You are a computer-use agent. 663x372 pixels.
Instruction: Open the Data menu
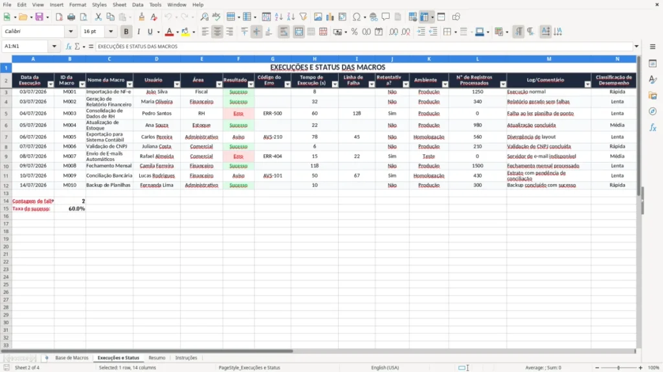pos(137,5)
